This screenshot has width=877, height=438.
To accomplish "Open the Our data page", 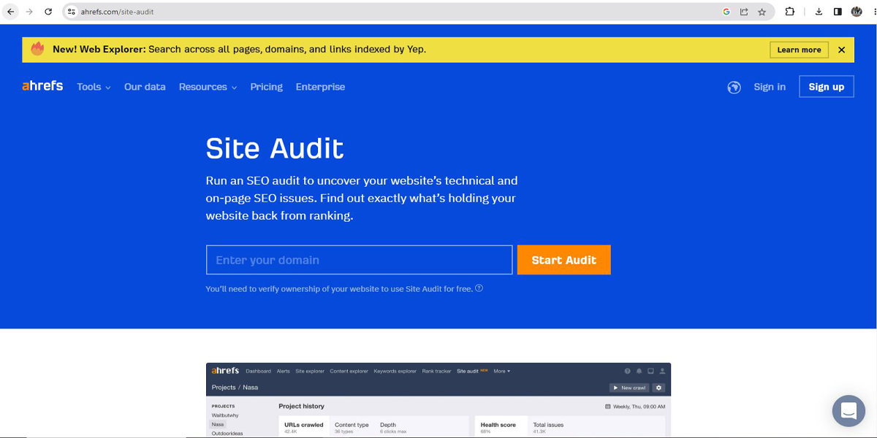I will pyautogui.click(x=145, y=87).
